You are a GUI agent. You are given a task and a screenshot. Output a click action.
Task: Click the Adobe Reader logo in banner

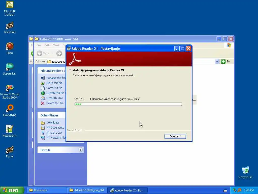point(75,59)
